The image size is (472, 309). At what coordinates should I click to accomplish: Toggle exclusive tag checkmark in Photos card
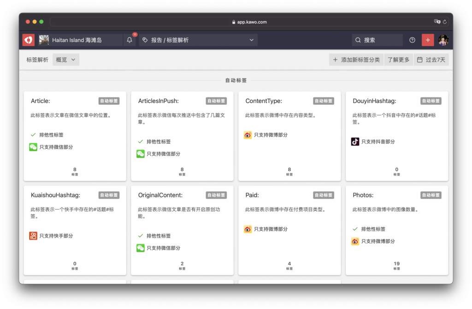click(x=355, y=229)
